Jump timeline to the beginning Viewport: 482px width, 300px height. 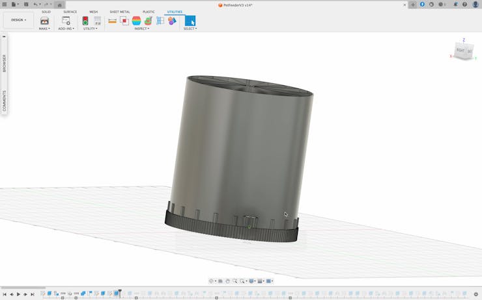(5, 294)
